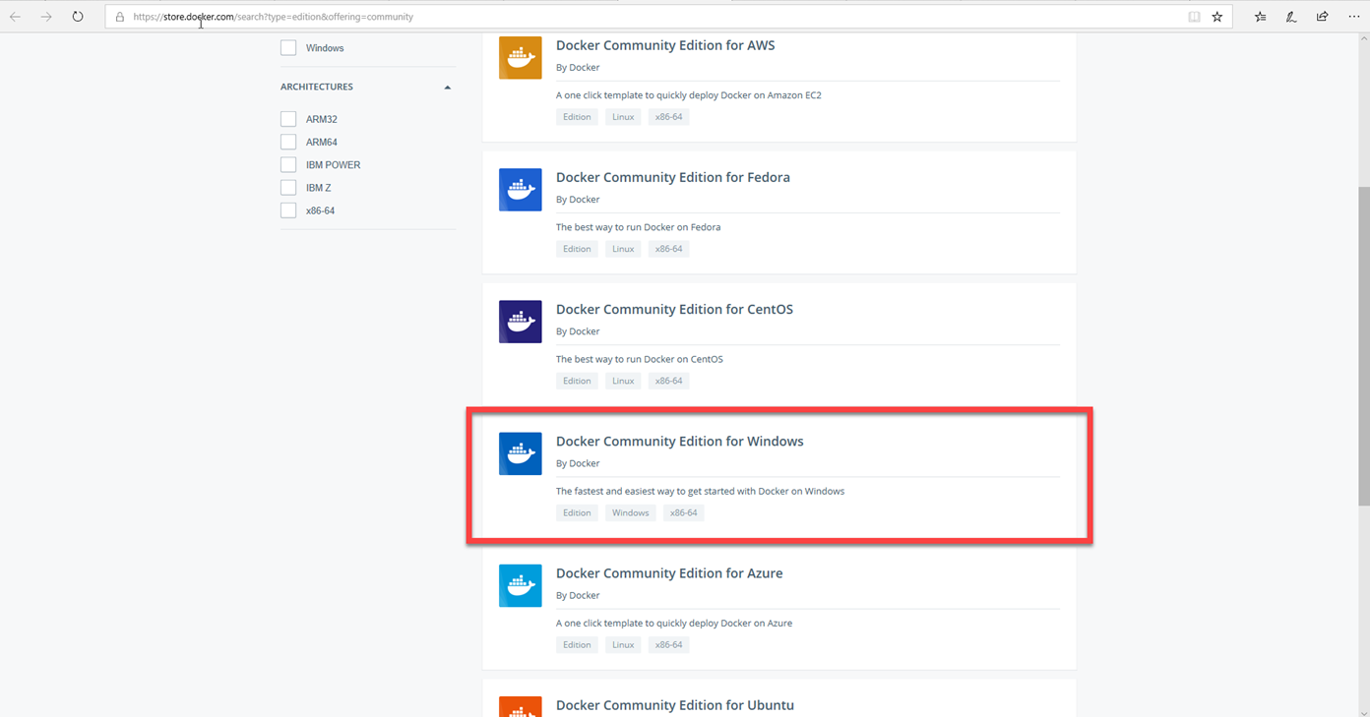Click AWS one click template description
The image size is (1370, 717).
point(688,95)
